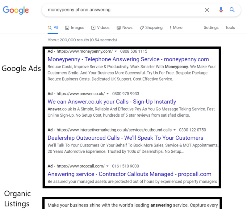247x209 pixels.
Task: Click phone number 0808 506 1115
Action: 134,51
